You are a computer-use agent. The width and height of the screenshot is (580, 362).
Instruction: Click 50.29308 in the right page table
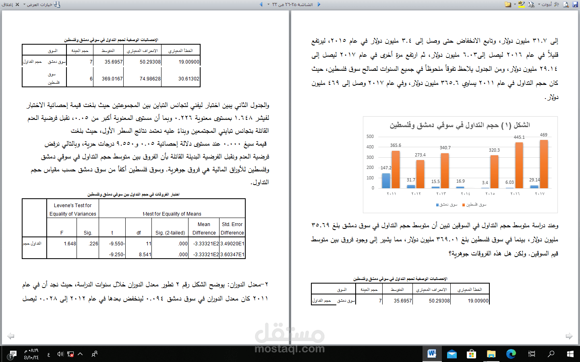point(439,301)
